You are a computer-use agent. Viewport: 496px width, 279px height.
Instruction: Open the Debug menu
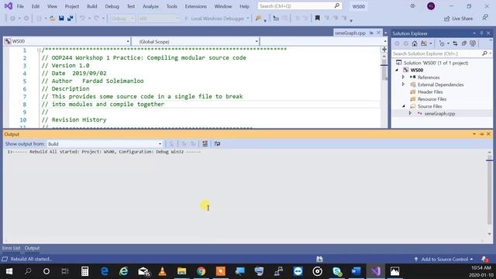click(112, 6)
